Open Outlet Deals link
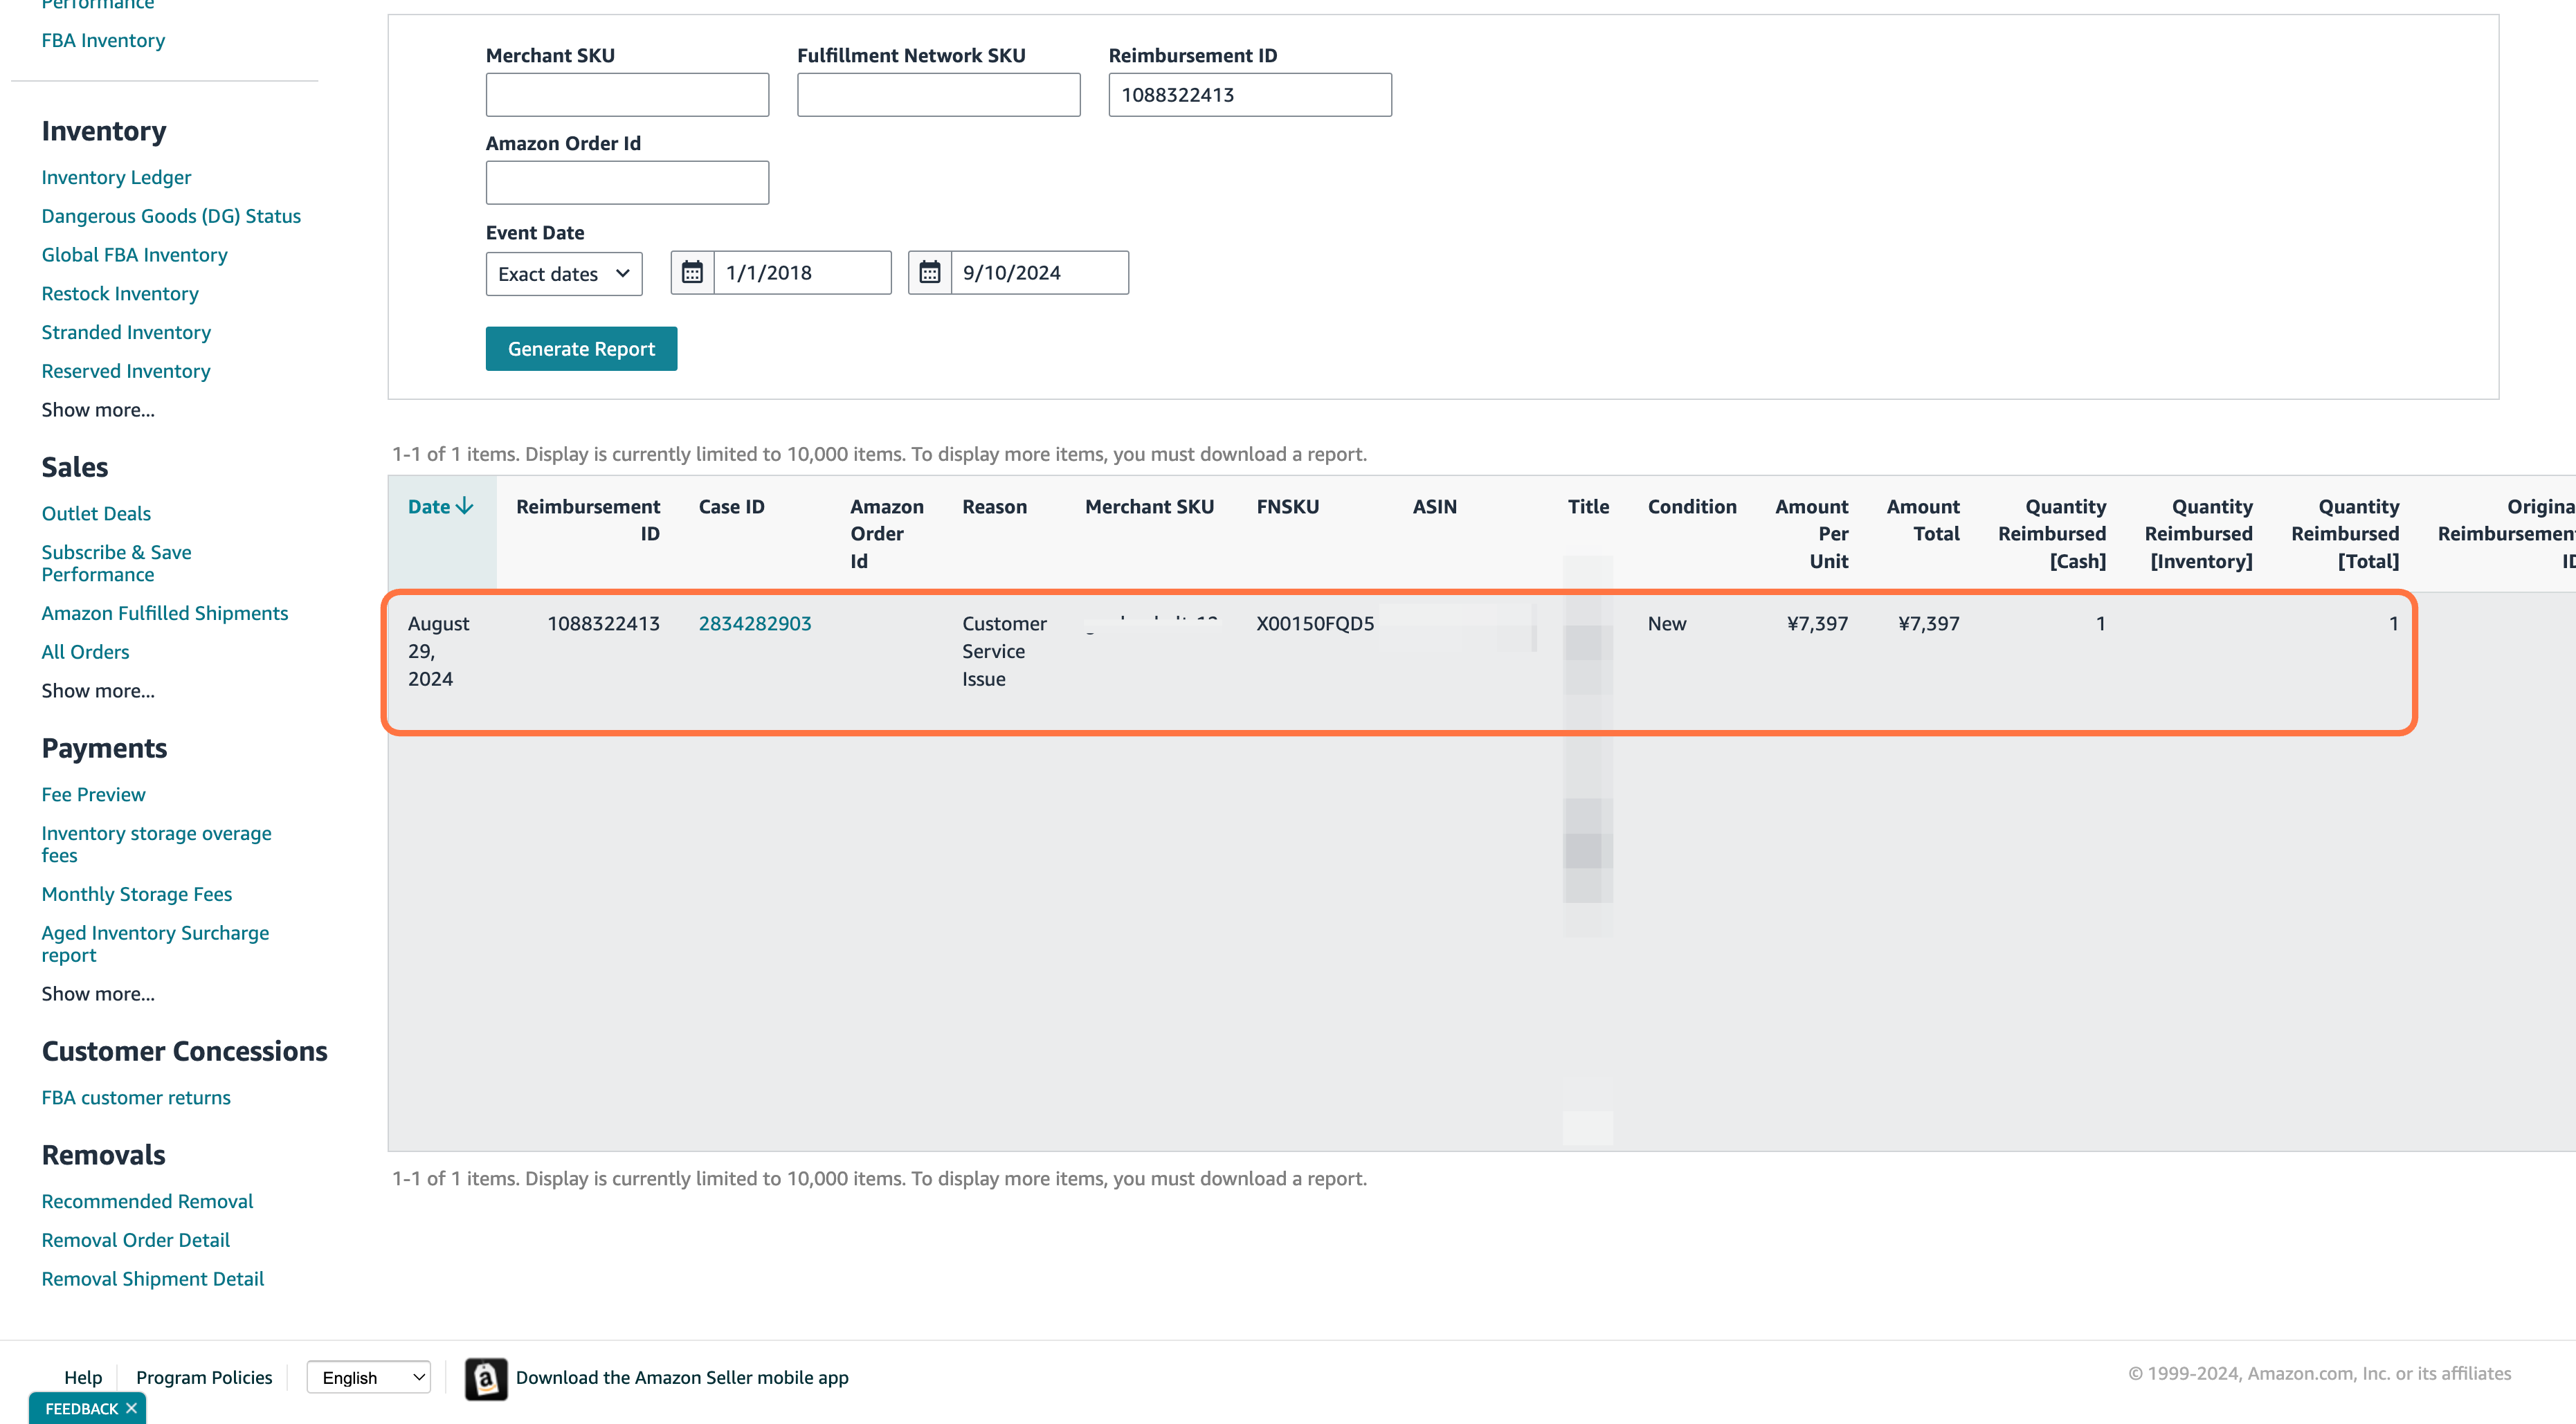 96,513
